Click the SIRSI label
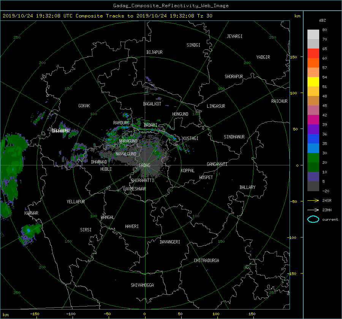342x319 pixels. click(86, 230)
